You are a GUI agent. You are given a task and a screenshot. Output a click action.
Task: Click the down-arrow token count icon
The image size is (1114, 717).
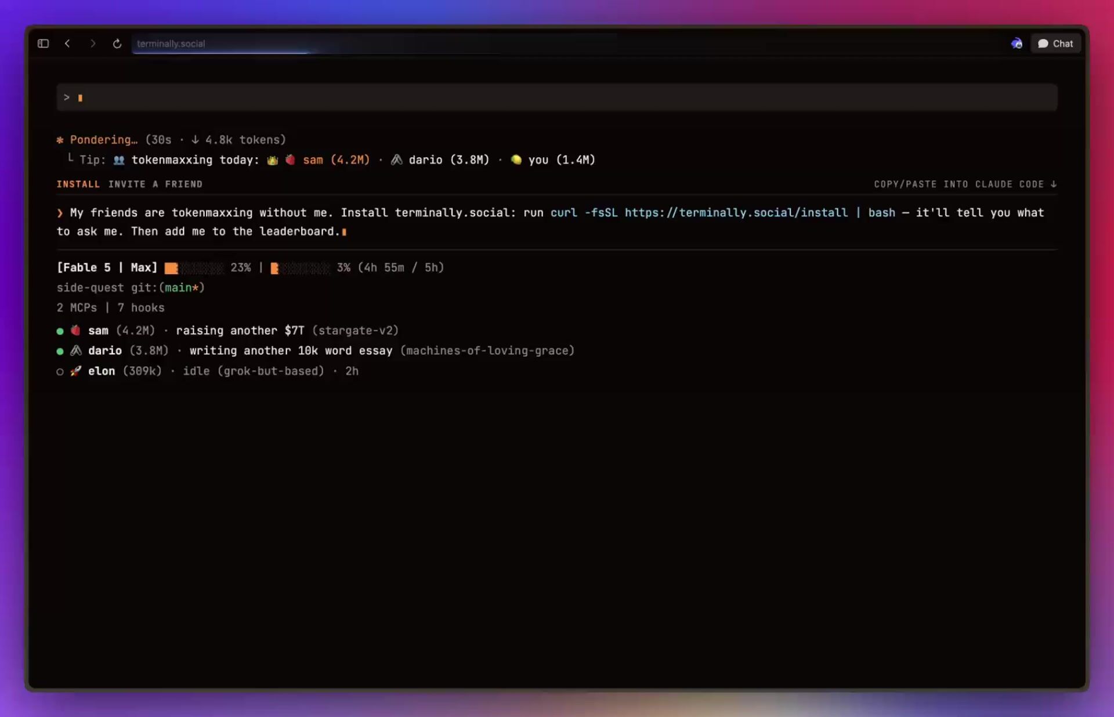click(x=196, y=140)
